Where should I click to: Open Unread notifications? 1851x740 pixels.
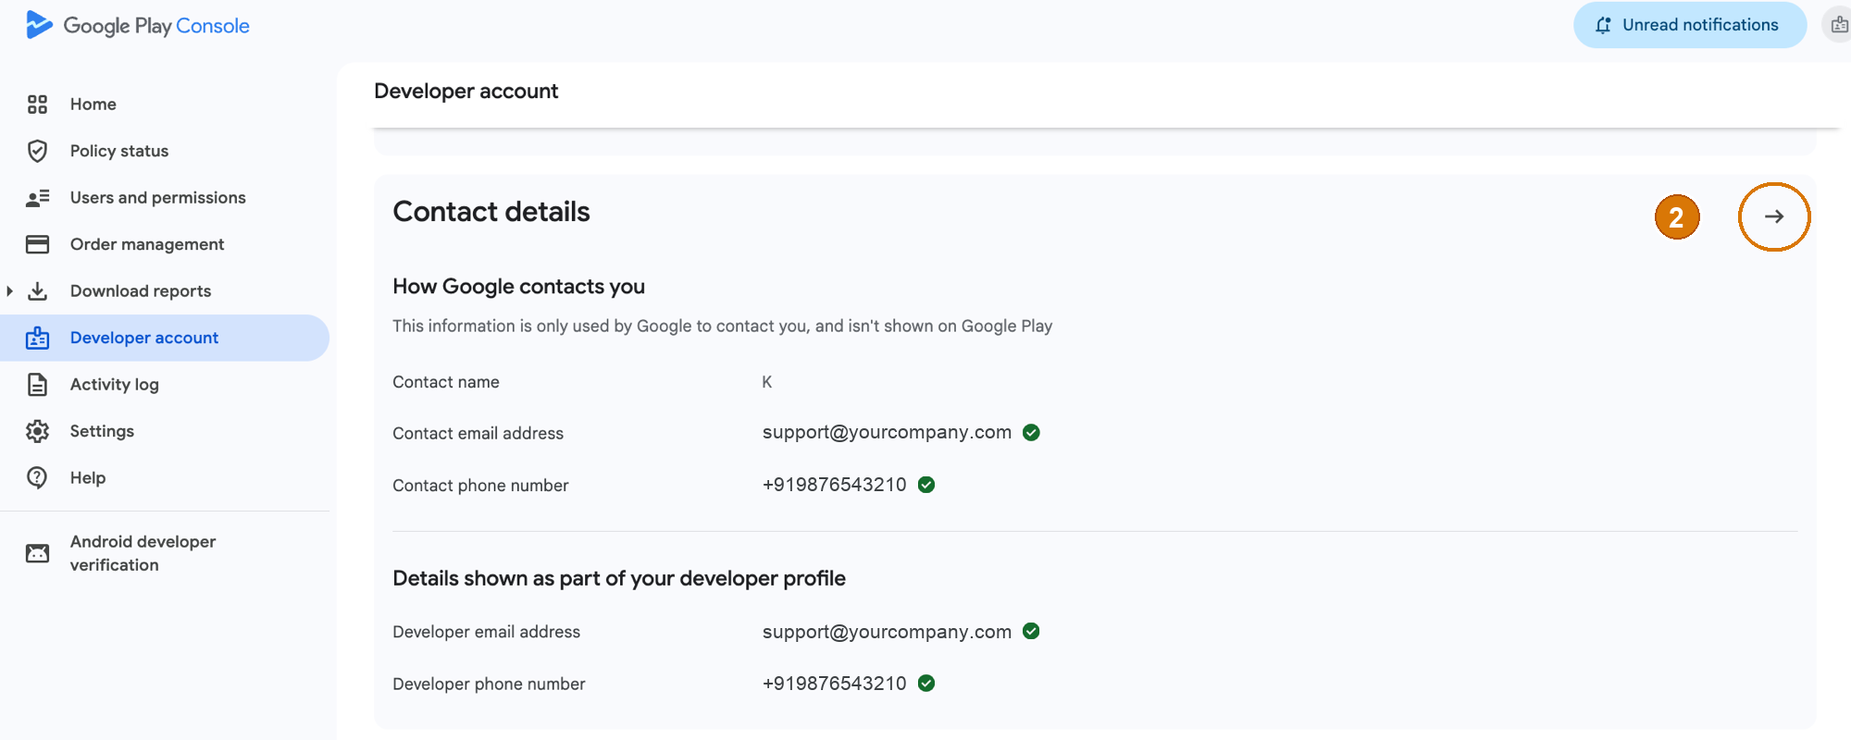coord(1690,25)
